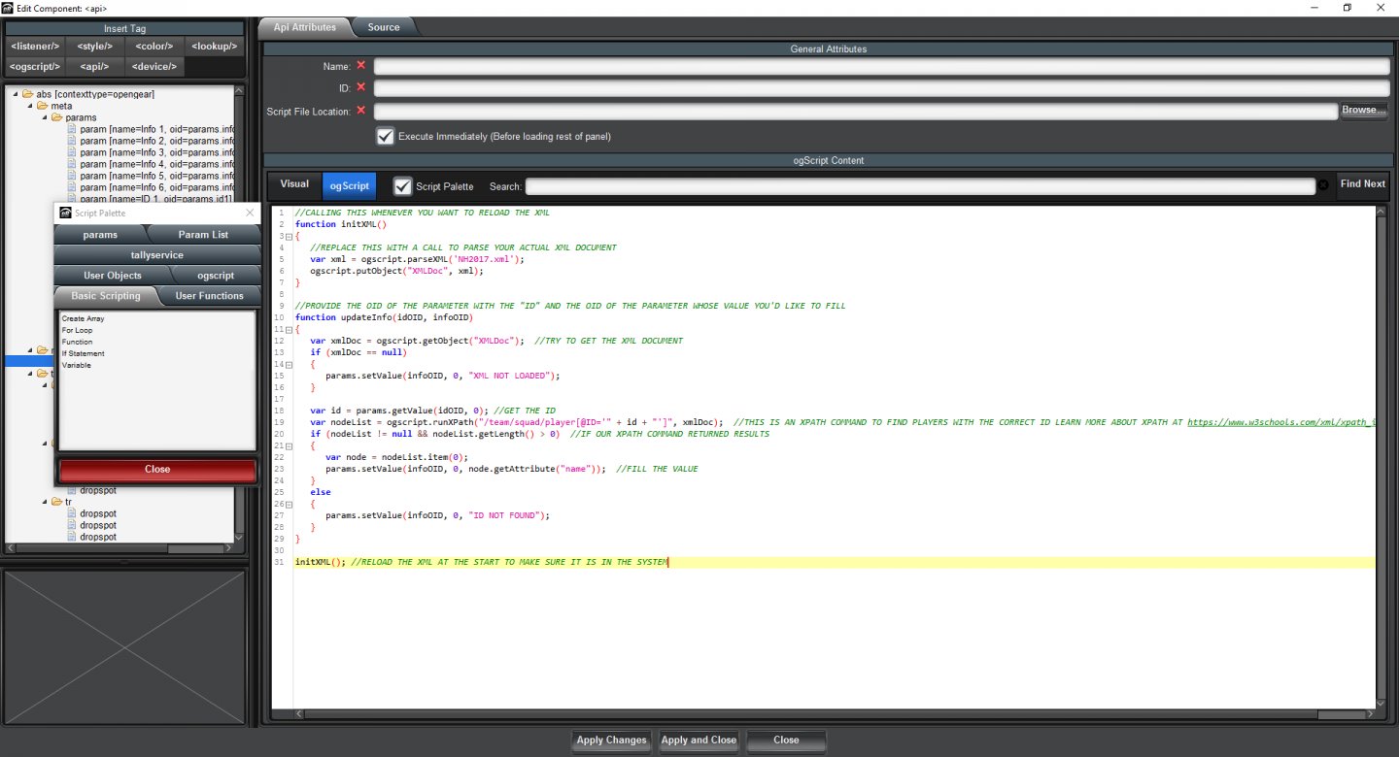The width and height of the screenshot is (1399, 757).
Task: Click the Apply and Close button
Action: [699, 741]
